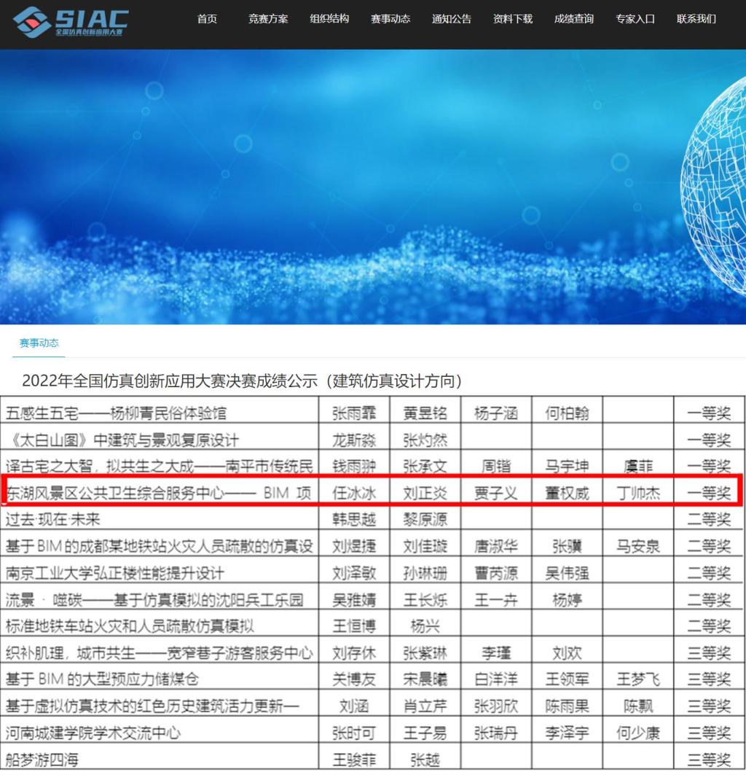Select the 南京工业大学弘正楼性能提升设计 entry

[115, 573]
